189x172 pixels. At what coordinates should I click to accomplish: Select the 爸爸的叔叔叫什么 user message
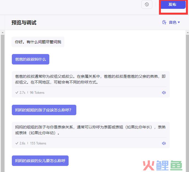tap(31, 59)
